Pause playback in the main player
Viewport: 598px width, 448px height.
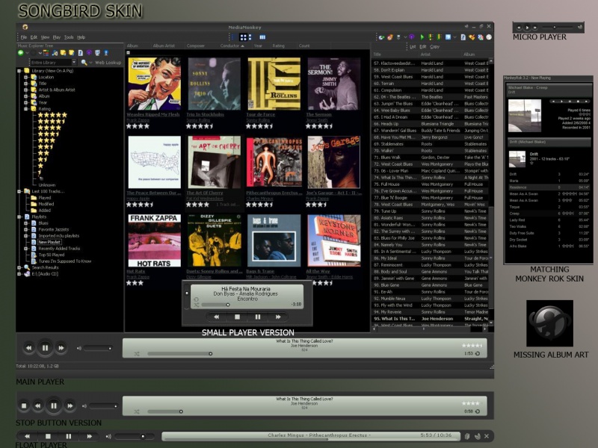tap(45, 348)
